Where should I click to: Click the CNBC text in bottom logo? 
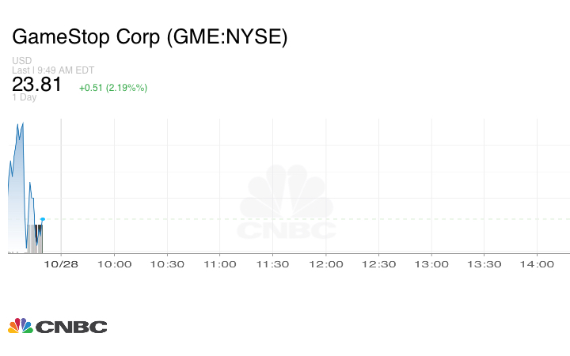pyautogui.click(x=71, y=327)
